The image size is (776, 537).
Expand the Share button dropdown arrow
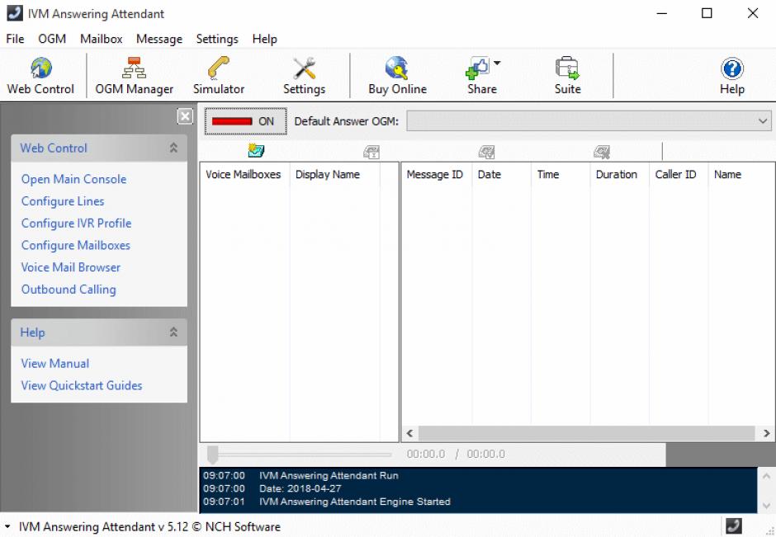pyautogui.click(x=497, y=63)
